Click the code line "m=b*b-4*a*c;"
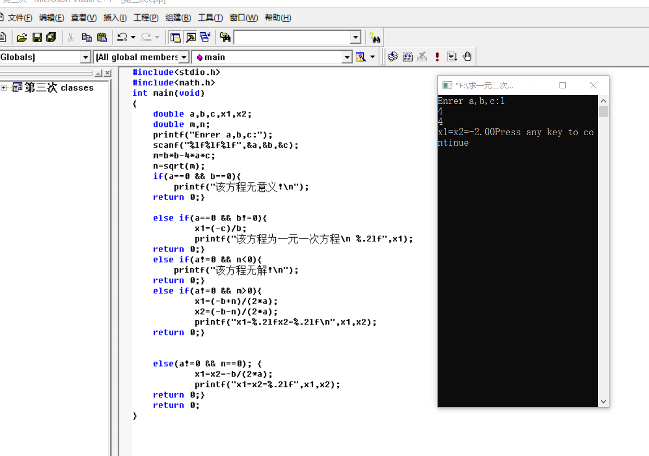 point(184,155)
